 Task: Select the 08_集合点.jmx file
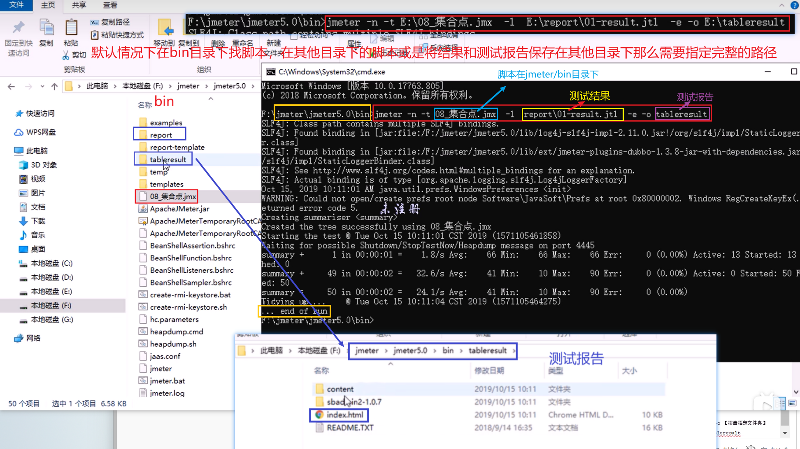coord(172,196)
